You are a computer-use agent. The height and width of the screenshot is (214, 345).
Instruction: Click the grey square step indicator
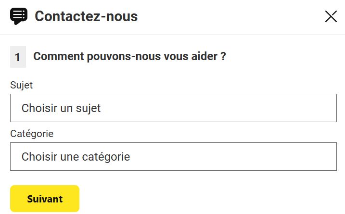[x=18, y=57]
